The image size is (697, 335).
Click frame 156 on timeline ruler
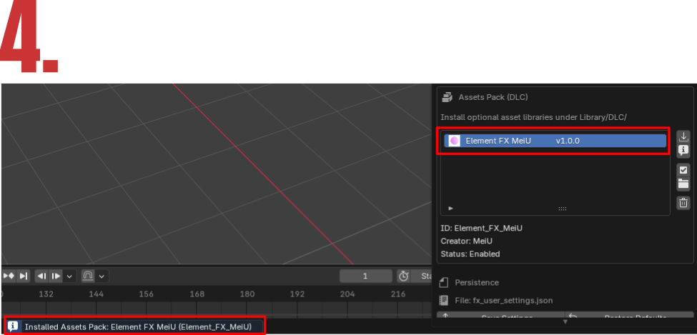[x=147, y=294]
